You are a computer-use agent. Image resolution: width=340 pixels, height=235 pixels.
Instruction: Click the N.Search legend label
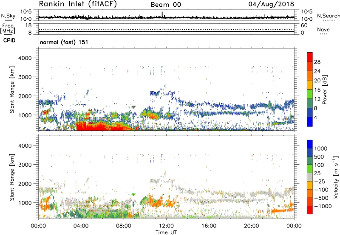(x=328, y=16)
